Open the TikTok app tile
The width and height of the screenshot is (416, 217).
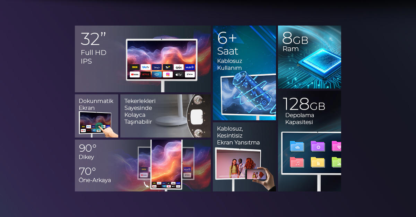click(190, 74)
